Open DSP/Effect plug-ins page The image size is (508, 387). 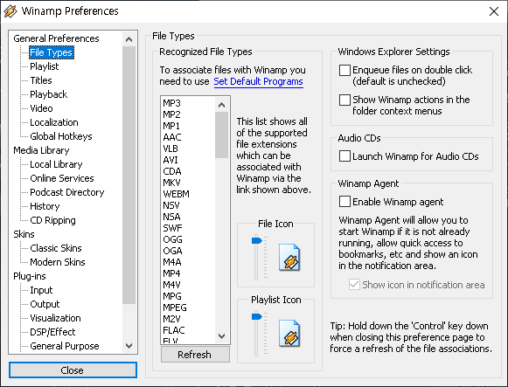pos(52,332)
